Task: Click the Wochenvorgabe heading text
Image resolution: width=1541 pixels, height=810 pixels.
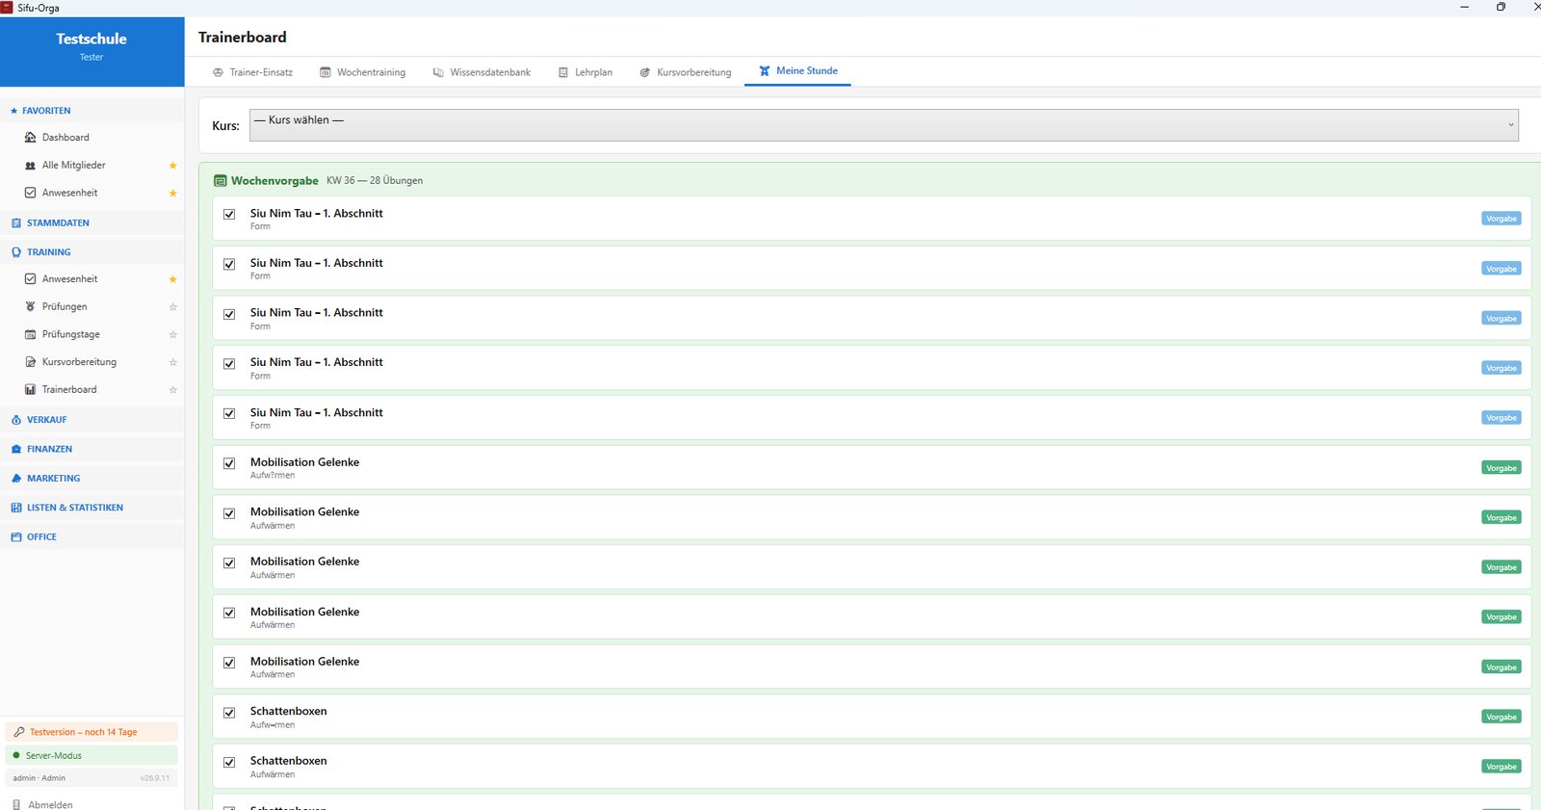Action: (x=274, y=181)
